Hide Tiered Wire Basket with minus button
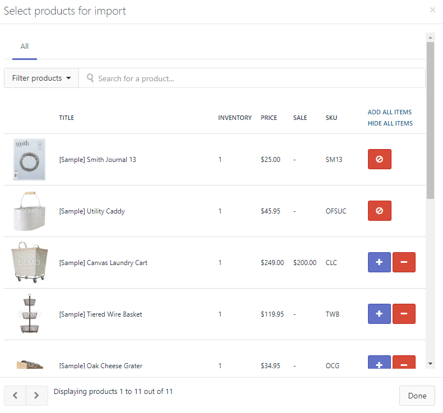 tap(404, 314)
